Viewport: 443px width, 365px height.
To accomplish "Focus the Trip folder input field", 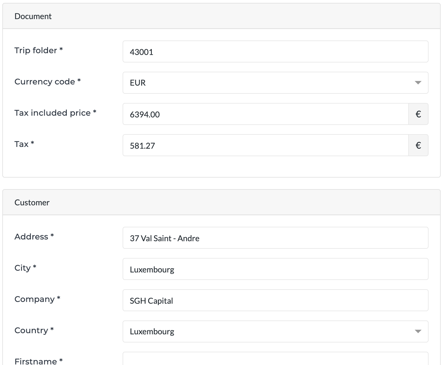I will tap(275, 52).
